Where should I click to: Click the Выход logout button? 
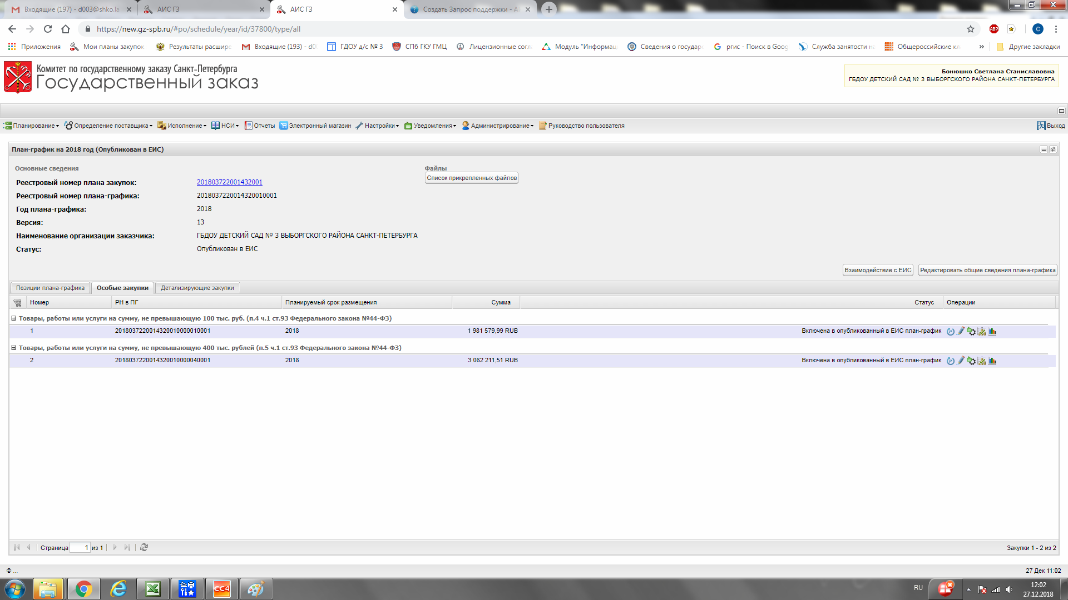click(x=1051, y=126)
